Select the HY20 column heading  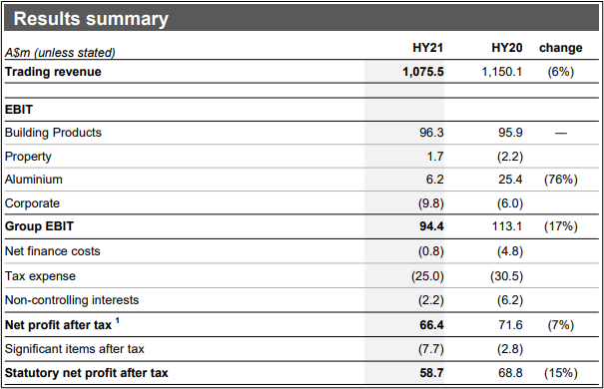[506, 48]
